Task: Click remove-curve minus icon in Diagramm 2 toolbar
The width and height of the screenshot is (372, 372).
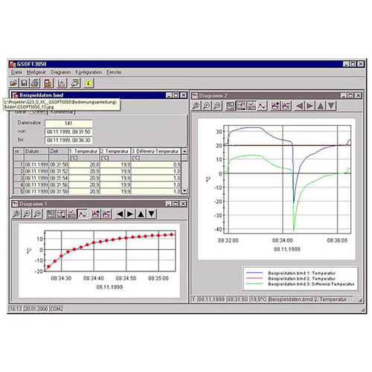Action: point(286,106)
